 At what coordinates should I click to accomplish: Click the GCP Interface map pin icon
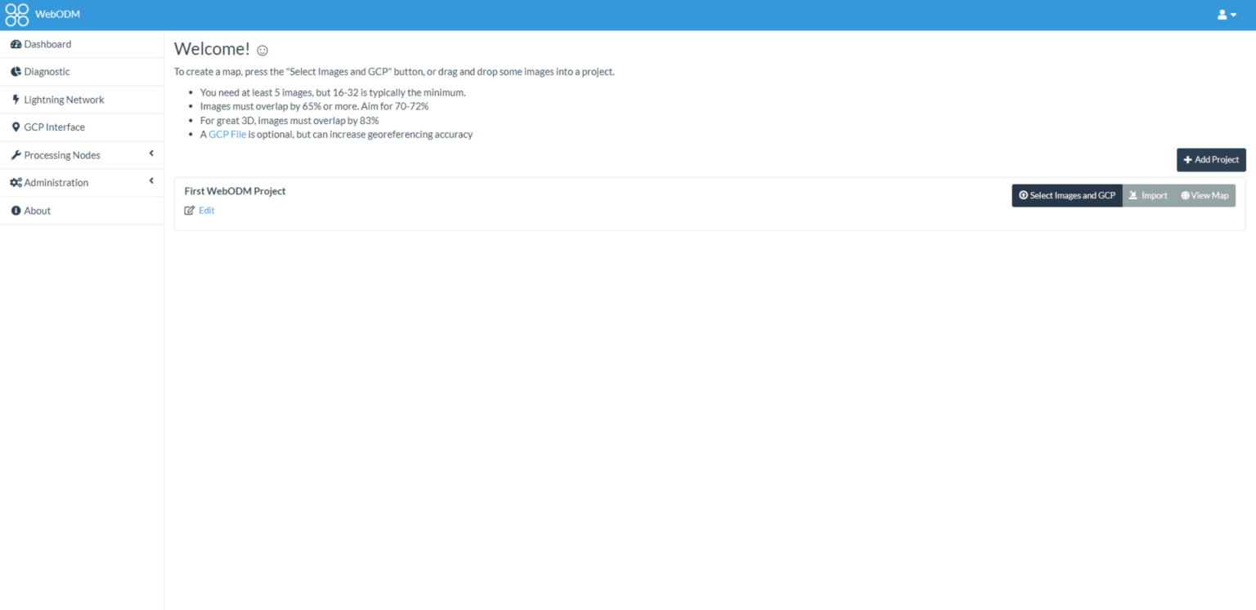point(16,127)
